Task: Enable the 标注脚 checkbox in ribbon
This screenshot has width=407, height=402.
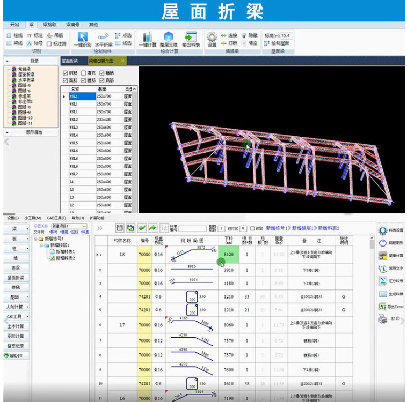Action: (x=49, y=43)
